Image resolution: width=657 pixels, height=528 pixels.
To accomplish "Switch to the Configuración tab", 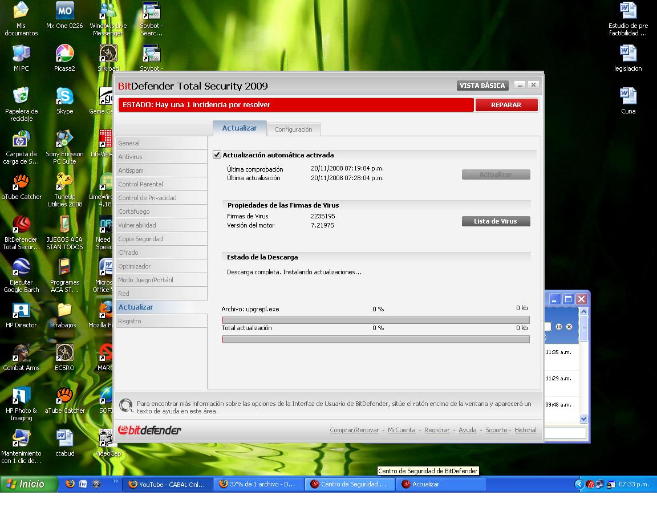I will 293,129.
